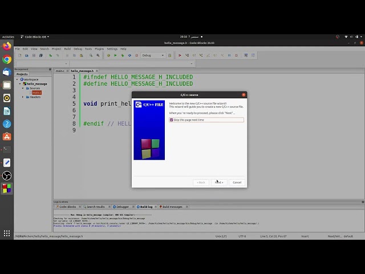
Task: Open Terminal from the dock
Action: click(x=7, y=150)
